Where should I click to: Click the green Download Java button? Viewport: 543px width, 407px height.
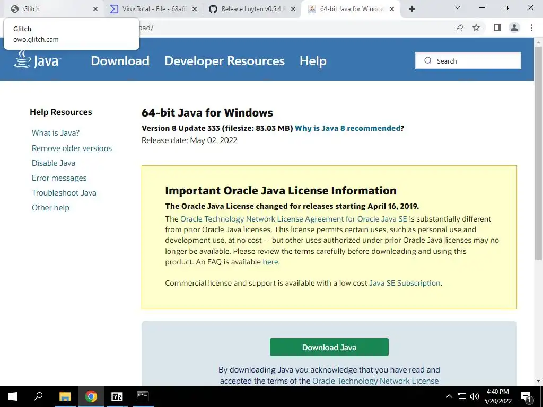(329, 347)
